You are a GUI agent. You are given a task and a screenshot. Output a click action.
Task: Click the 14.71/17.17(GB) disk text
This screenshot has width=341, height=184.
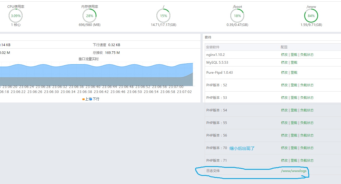pyautogui.click(x=163, y=25)
